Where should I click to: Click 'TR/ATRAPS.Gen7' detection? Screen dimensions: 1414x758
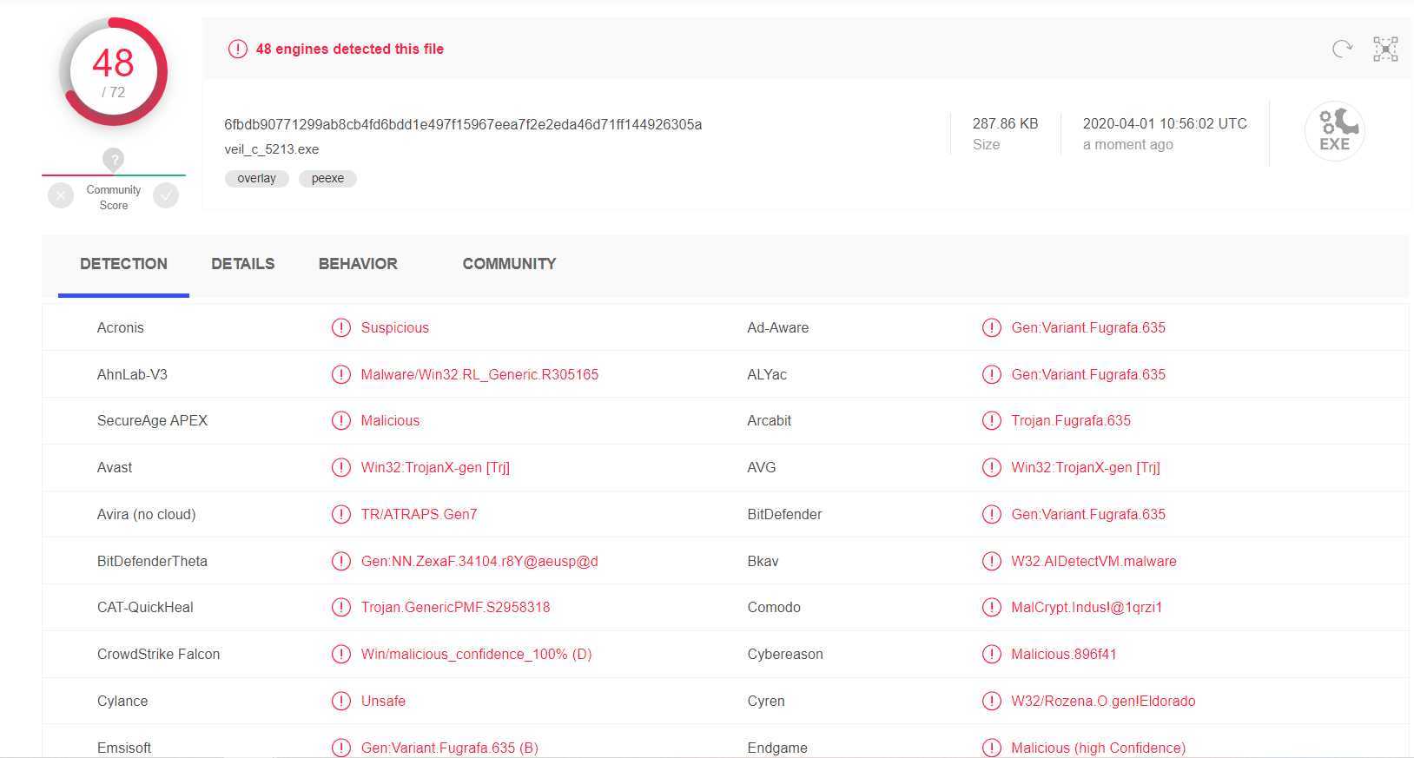tap(419, 514)
